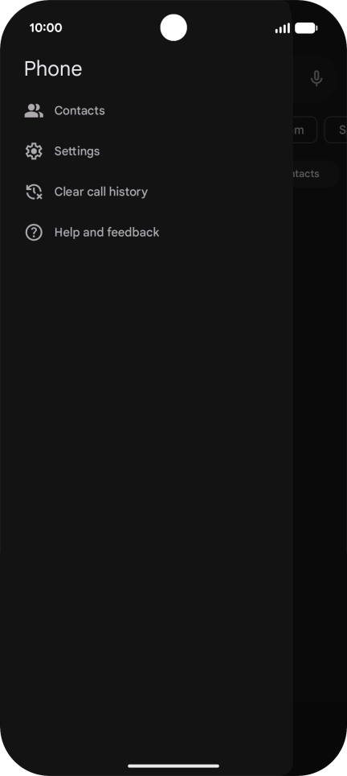Tap the clear call history clock icon
Viewport: 347px width, 776px height.
click(34, 192)
